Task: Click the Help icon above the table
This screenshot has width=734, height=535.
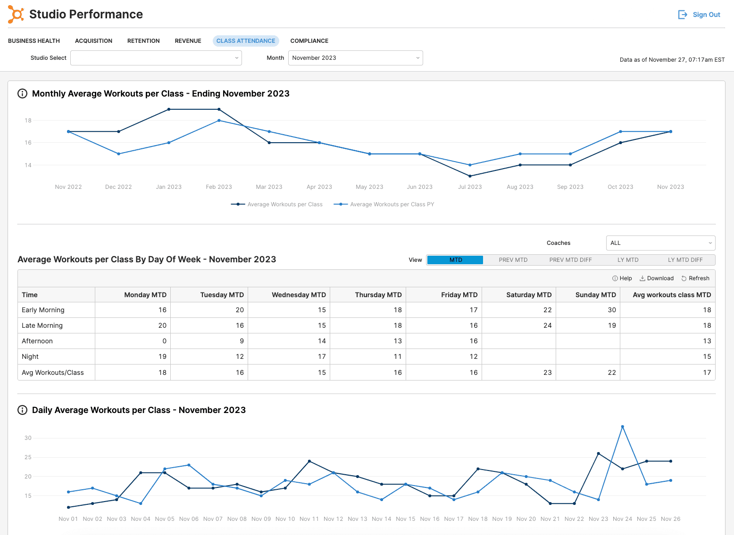Action: [x=615, y=278]
